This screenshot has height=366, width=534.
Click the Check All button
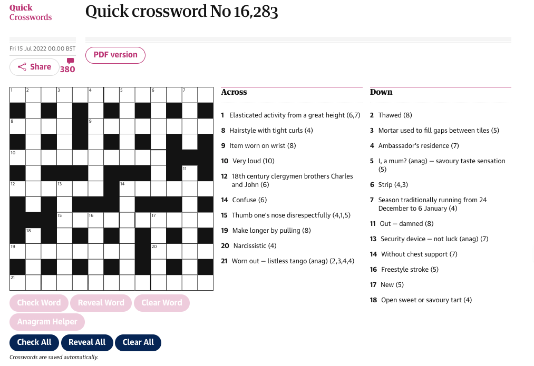34,342
